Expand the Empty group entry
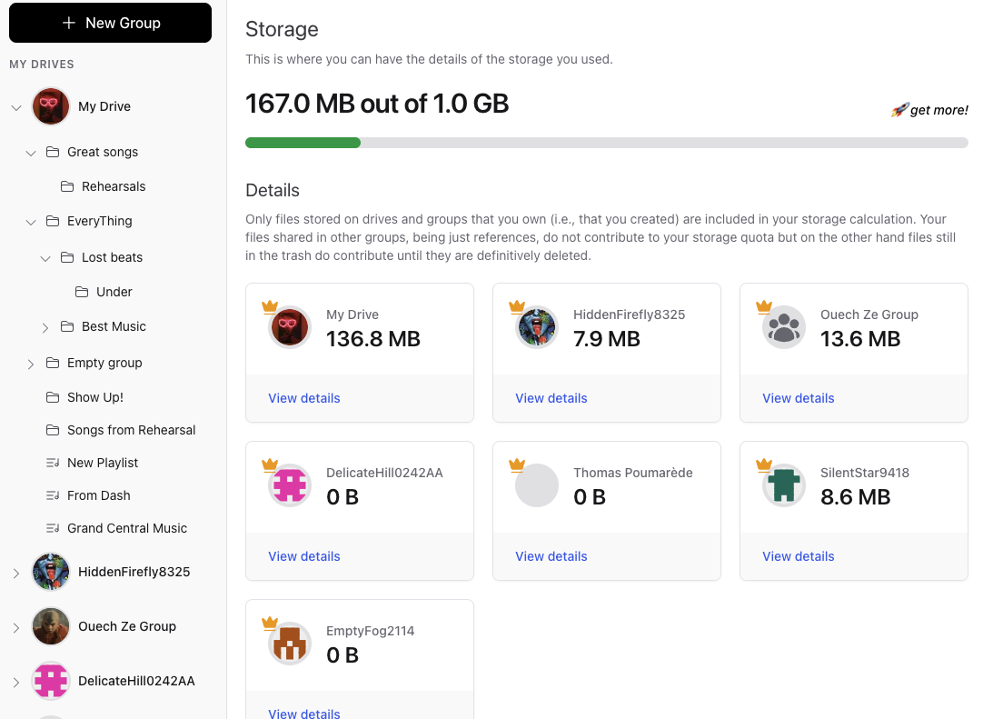The width and height of the screenshot is (983, 719). pos(30,363)
